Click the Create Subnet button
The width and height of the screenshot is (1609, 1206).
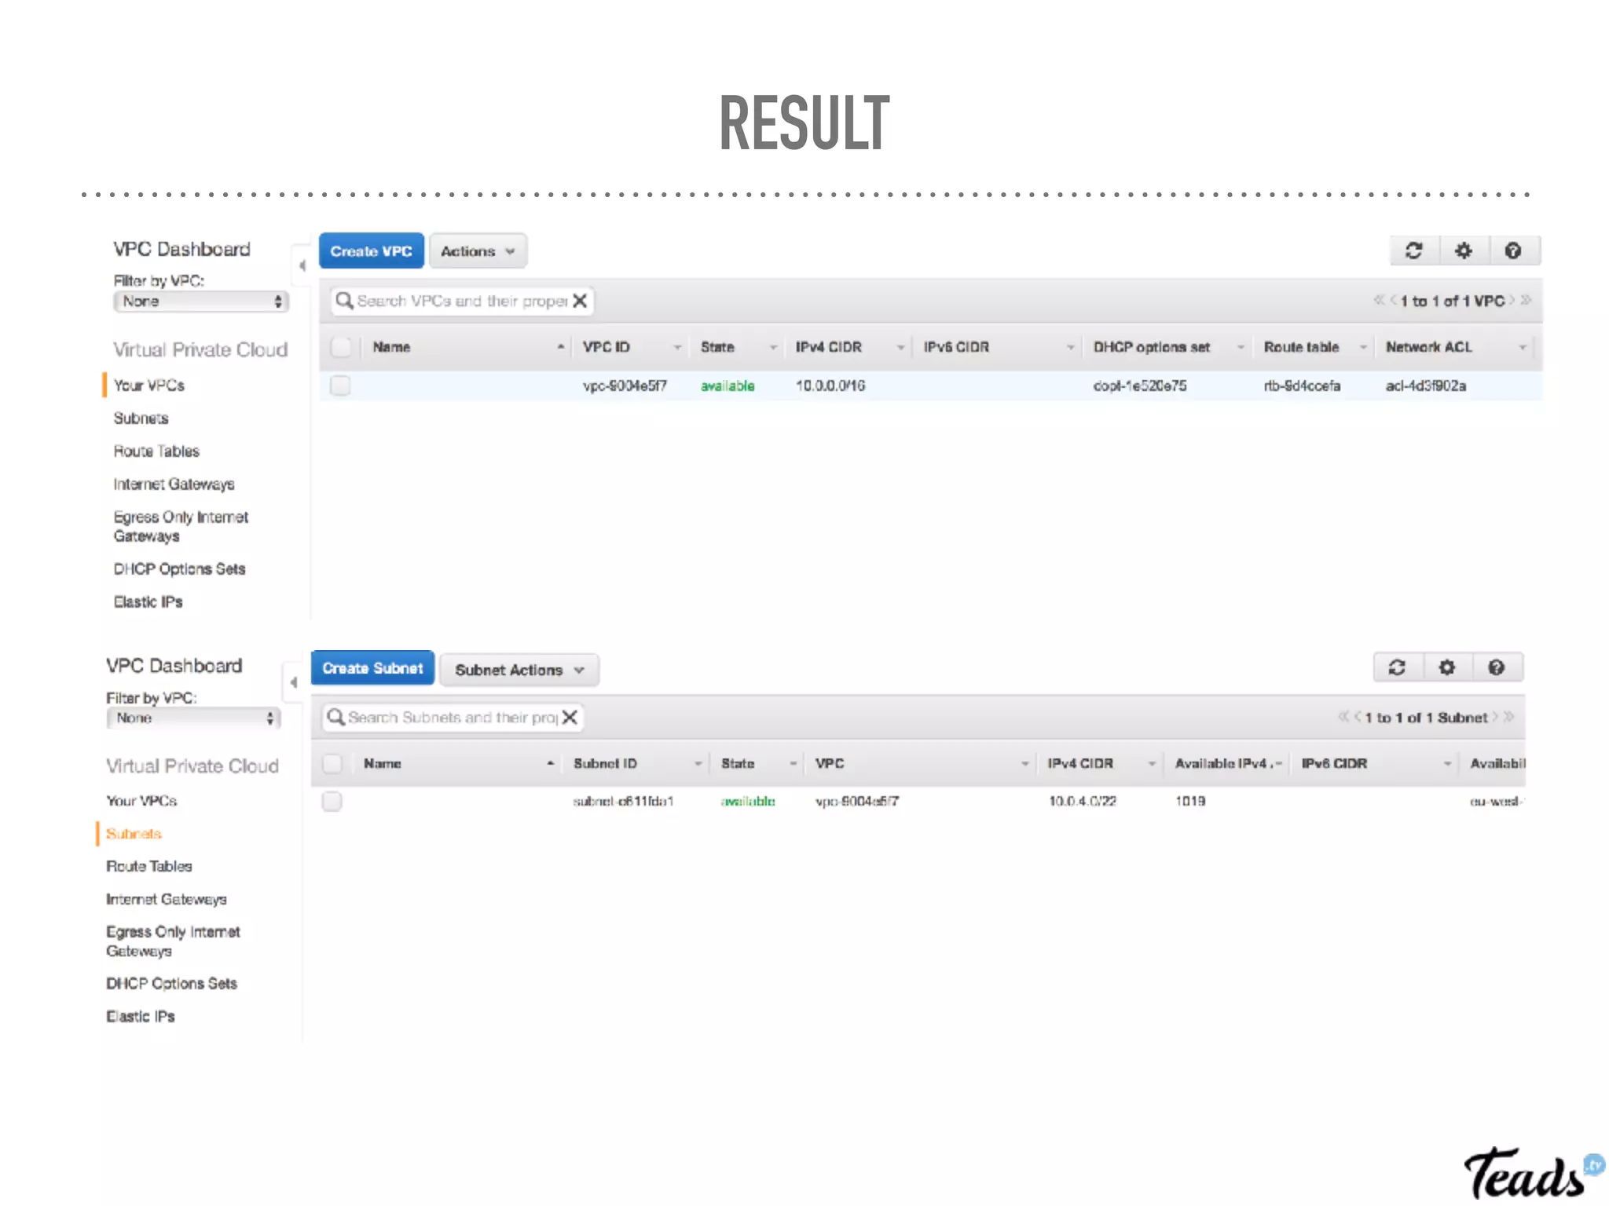pos(372,668)
